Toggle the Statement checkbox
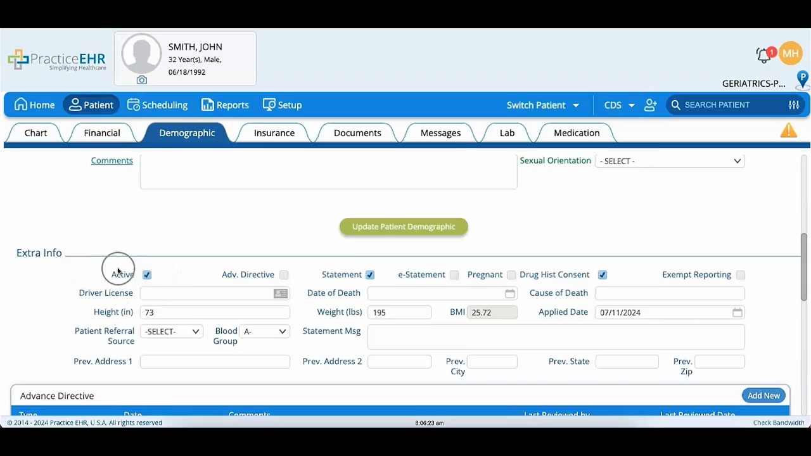Image resolution: width=811 pixels, height=456 pixels. [x=370, y=275]
